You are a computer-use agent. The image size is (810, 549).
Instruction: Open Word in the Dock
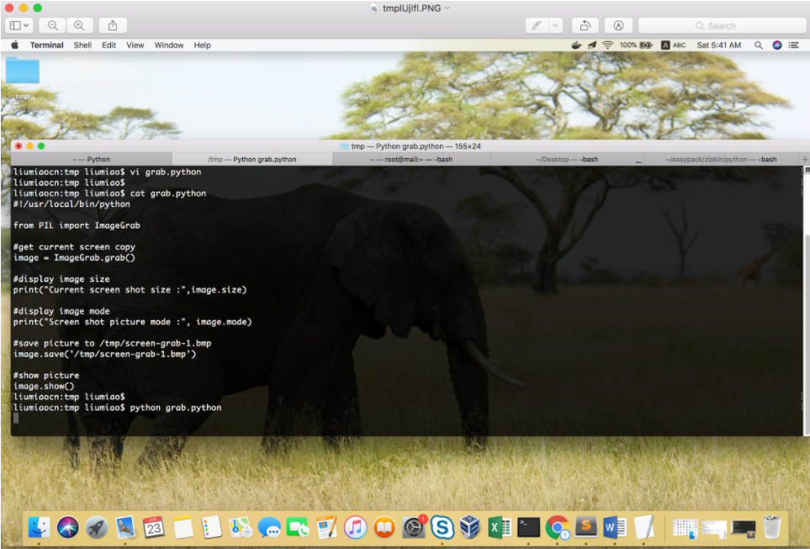click(614, 527)
